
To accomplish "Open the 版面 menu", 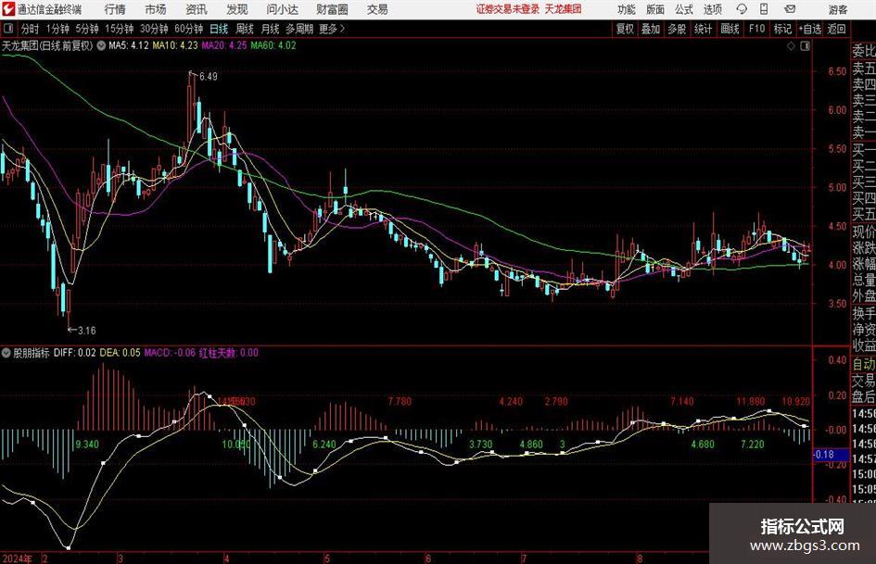I will 654,9.
